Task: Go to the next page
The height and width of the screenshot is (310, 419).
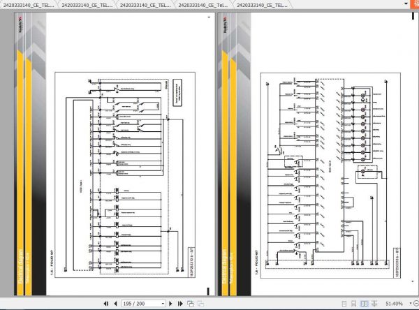Action: [x=170, y=304]
